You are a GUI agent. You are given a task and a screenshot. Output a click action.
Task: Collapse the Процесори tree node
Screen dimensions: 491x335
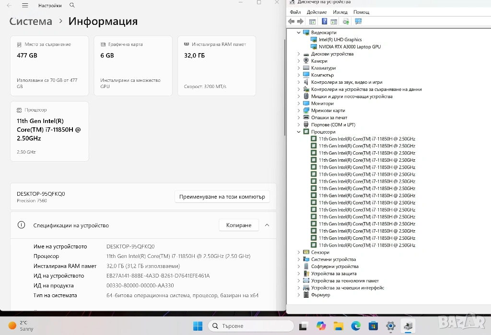[x=299, y=132]
